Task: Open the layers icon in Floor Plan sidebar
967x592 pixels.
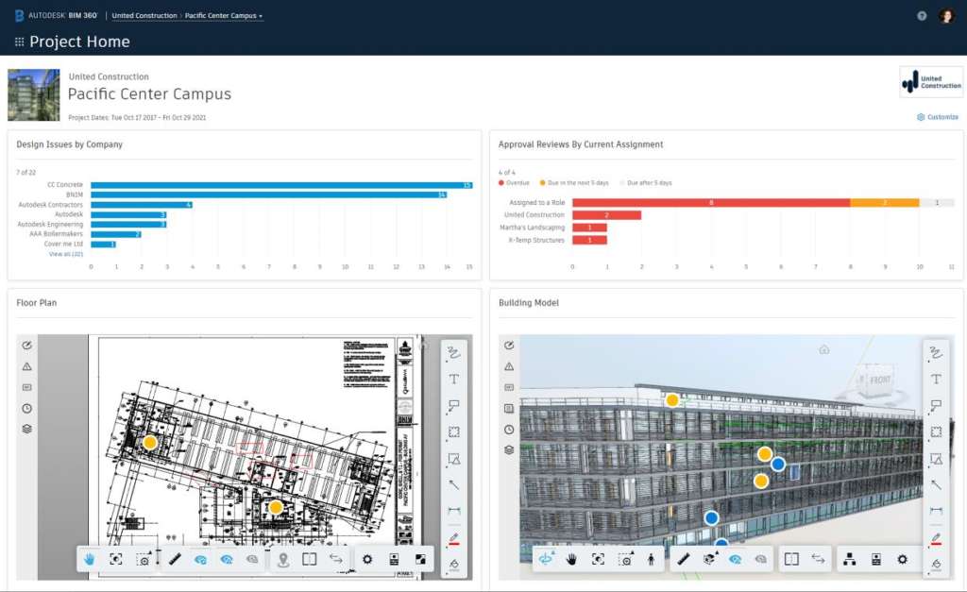Action: (27, 430)
